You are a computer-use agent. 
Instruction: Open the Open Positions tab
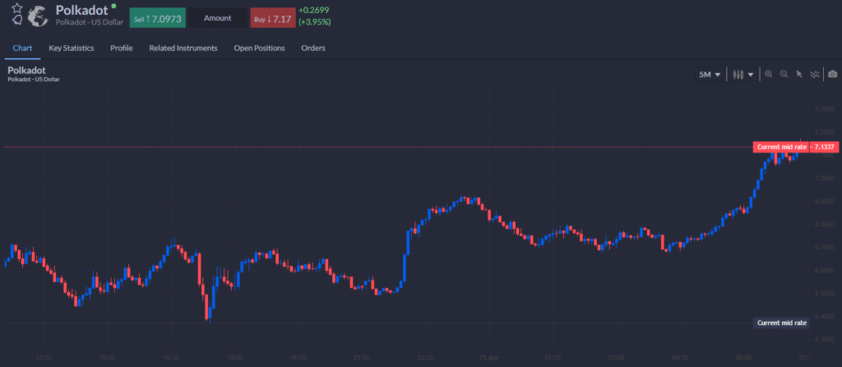259,48
